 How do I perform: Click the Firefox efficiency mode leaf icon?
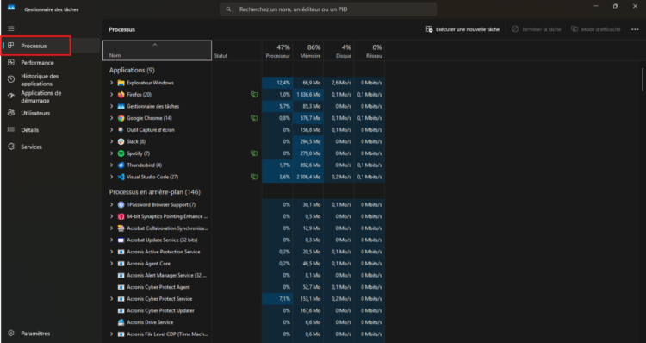254,95
